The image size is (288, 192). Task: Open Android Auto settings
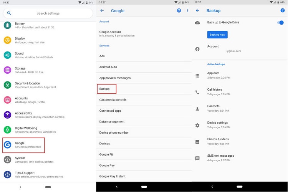coord(144,67)
